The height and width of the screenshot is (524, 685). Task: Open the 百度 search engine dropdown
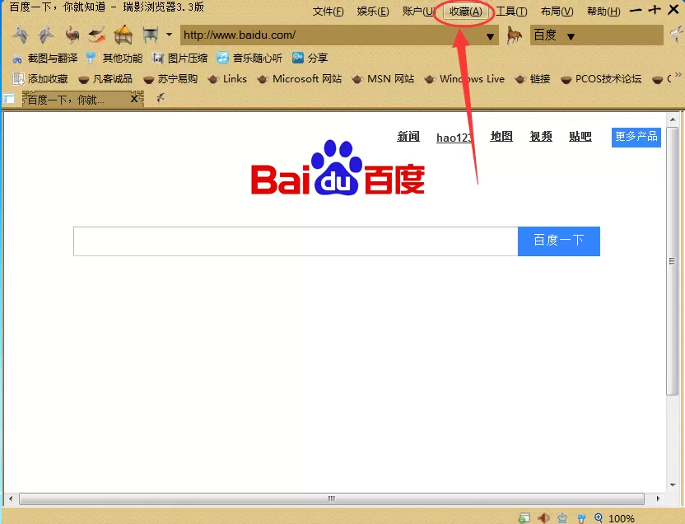coord(571,37)
